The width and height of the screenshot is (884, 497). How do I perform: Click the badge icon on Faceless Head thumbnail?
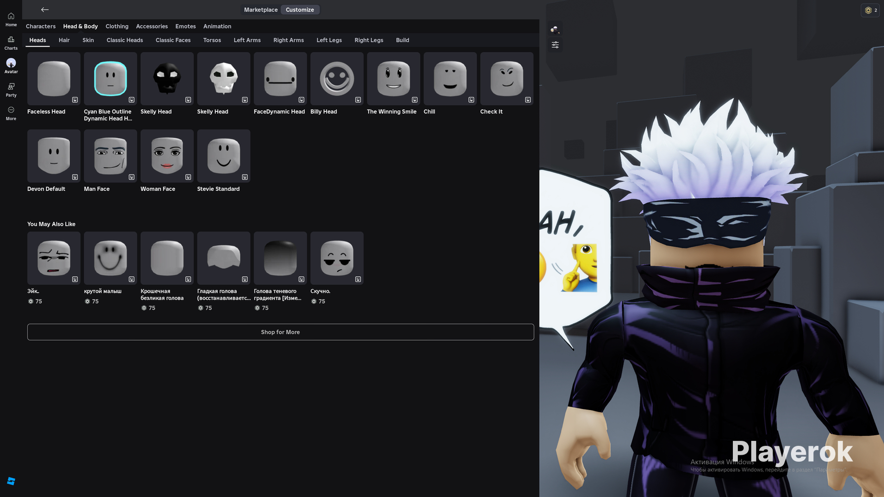(x=75, y=100)
